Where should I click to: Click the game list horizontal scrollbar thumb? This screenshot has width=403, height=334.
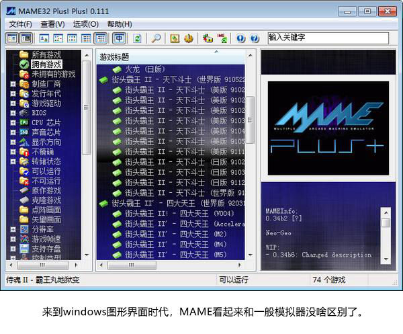tap(132, 265)
